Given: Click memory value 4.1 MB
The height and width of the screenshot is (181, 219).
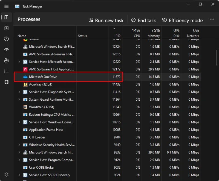Looking at the screenshot, I should pos(155,130).
